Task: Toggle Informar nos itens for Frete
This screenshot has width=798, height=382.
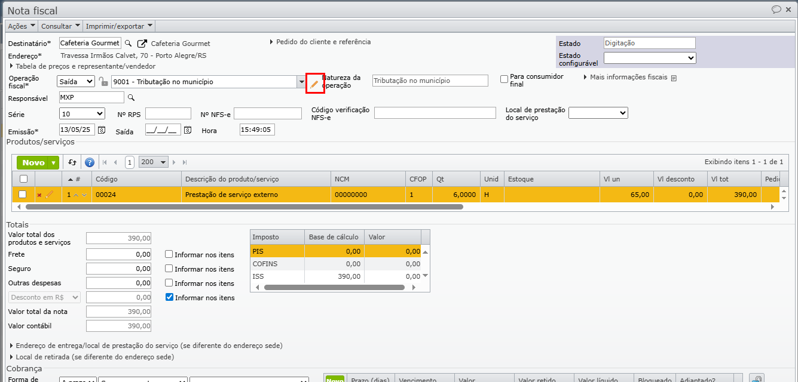Action: [x=169, y=254]
